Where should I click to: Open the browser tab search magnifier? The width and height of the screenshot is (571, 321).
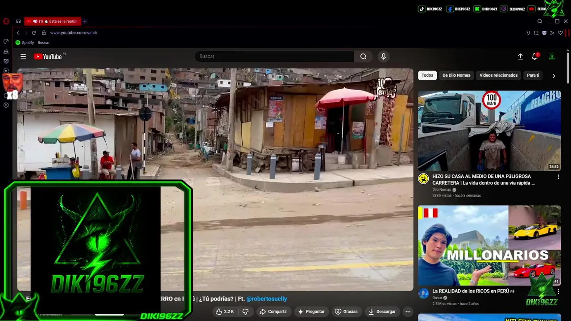click(x=540, y=21)
